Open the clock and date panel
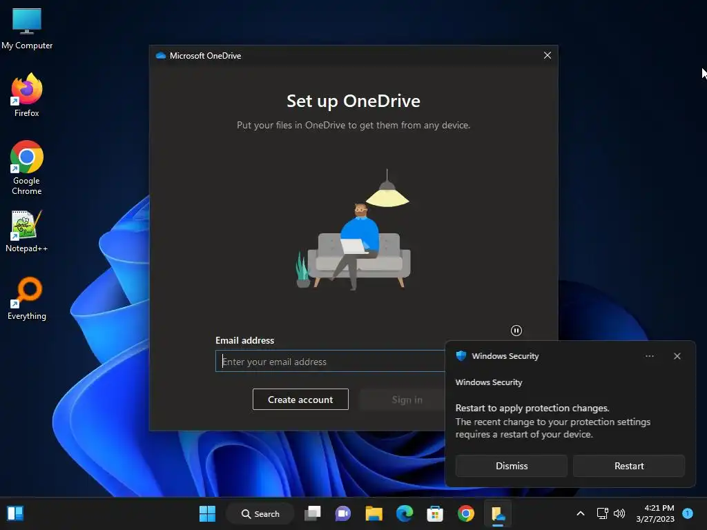Image resolution: width=707 pixels, height=530 pixels. [x=655, y=513]
